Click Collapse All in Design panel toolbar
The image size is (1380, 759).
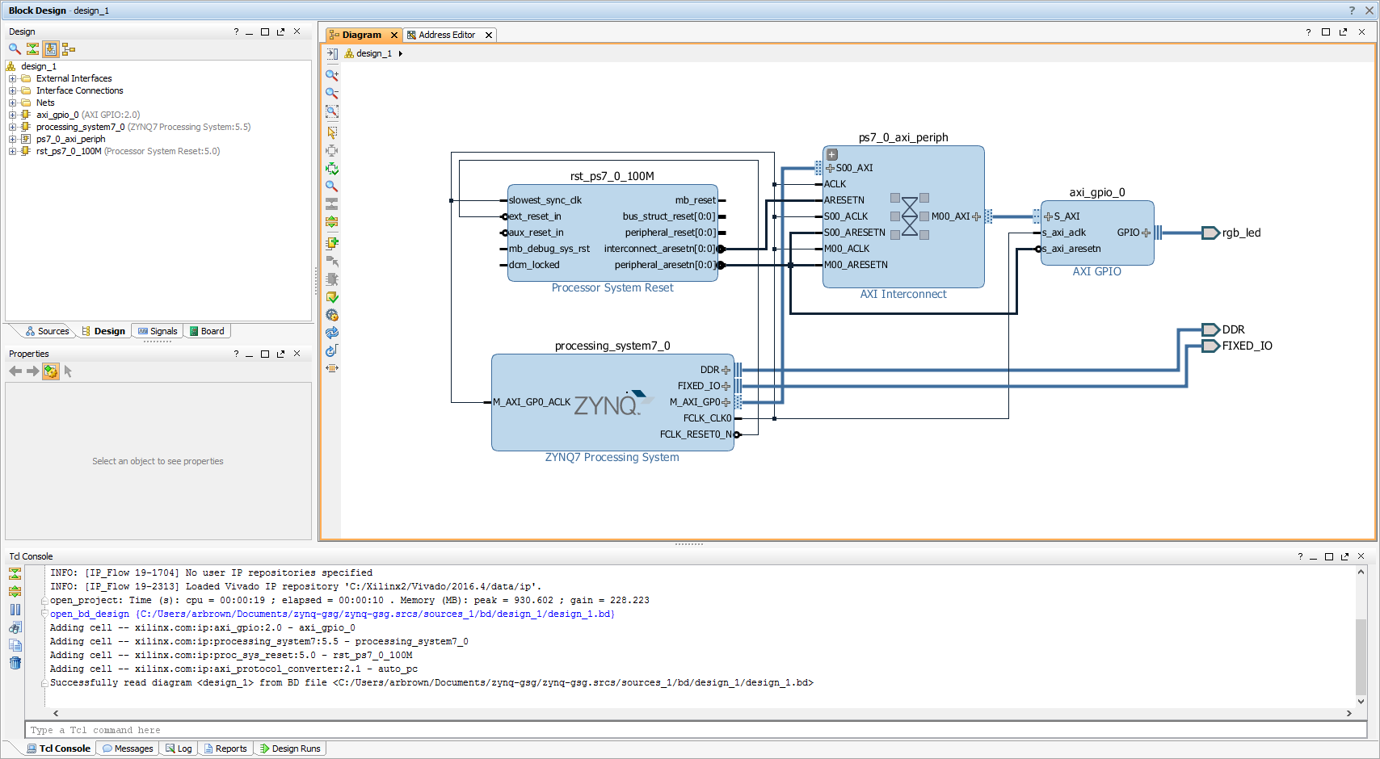click(x=32, y=49)
